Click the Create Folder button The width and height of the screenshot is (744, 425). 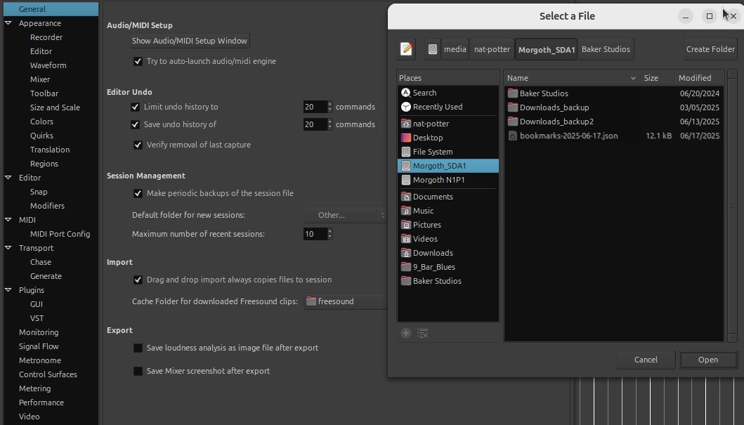tap(710, 49)
